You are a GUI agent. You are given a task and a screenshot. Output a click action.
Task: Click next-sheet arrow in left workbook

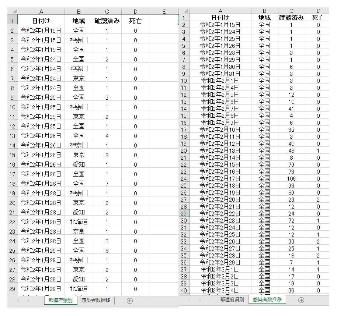28,301
